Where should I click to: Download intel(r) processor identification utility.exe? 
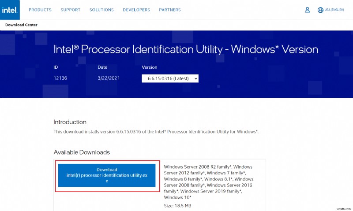click(107, 175)
